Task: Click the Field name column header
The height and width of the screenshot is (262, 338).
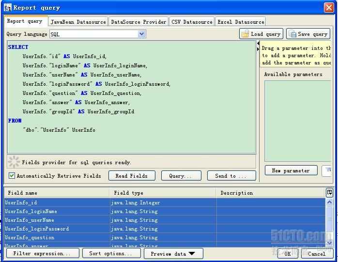Action: click(57, 193)
